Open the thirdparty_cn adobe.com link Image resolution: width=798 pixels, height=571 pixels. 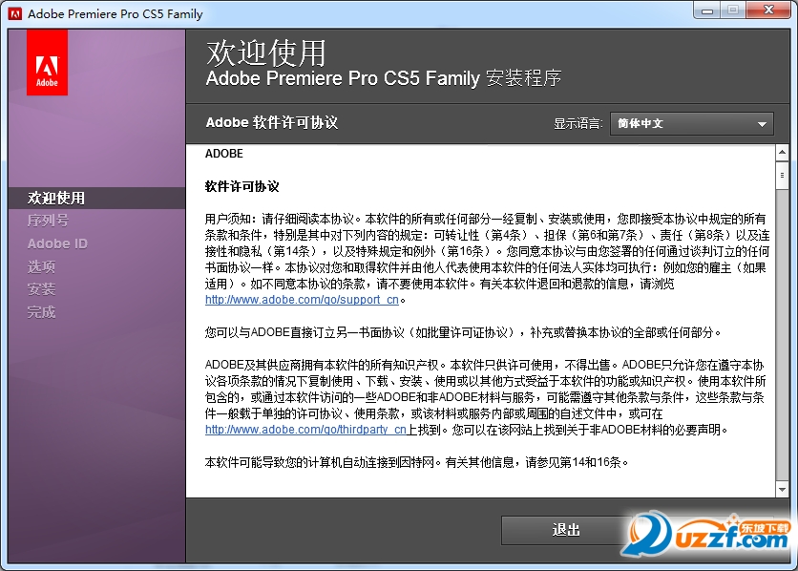coord(305,430)
